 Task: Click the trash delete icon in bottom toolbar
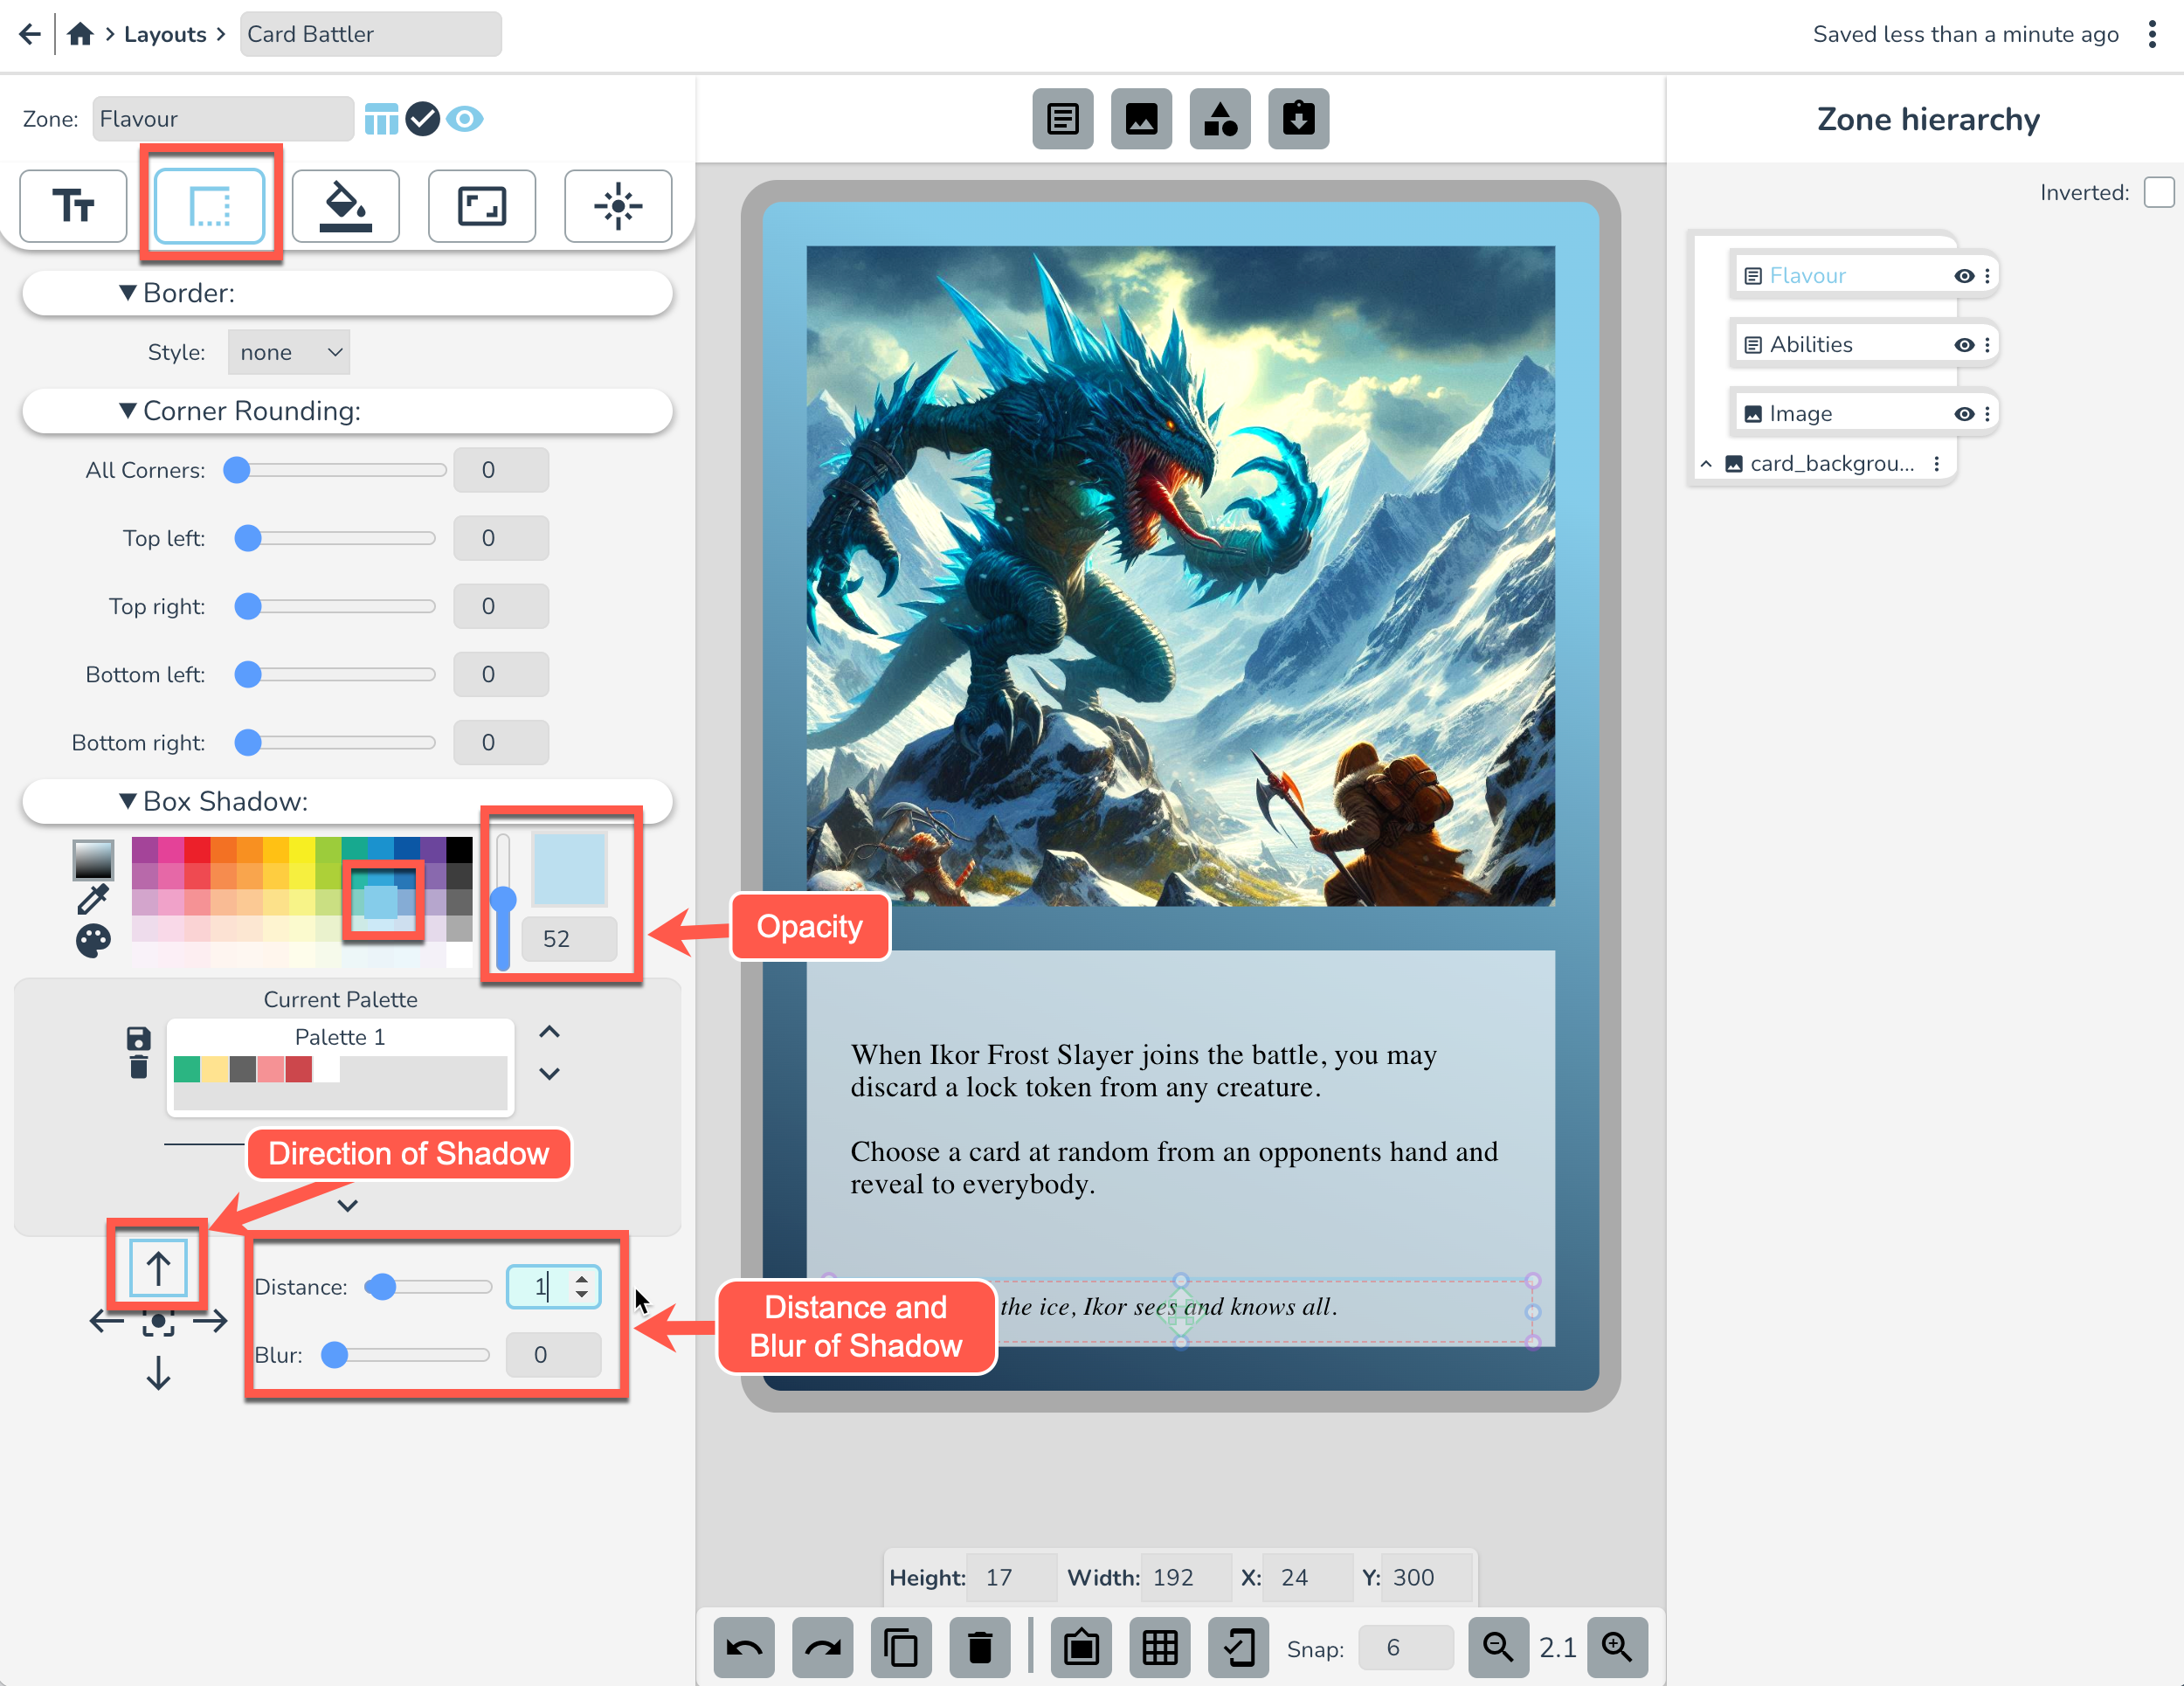tap(980, 1647)
